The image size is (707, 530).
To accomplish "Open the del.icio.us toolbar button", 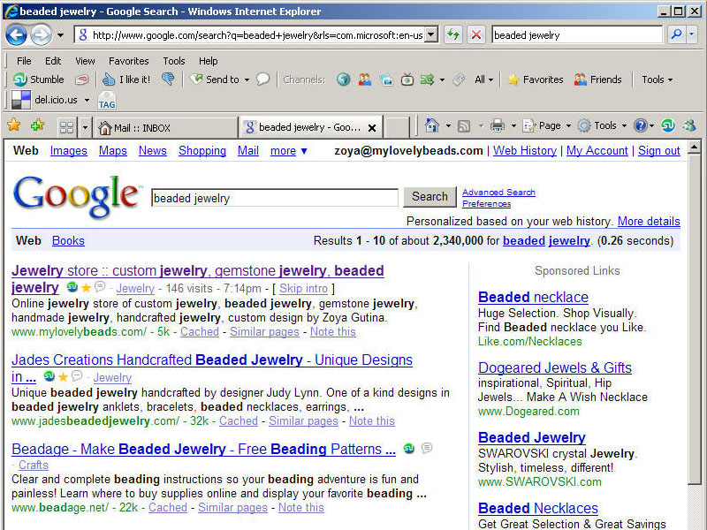I will [x=44, y=100].
